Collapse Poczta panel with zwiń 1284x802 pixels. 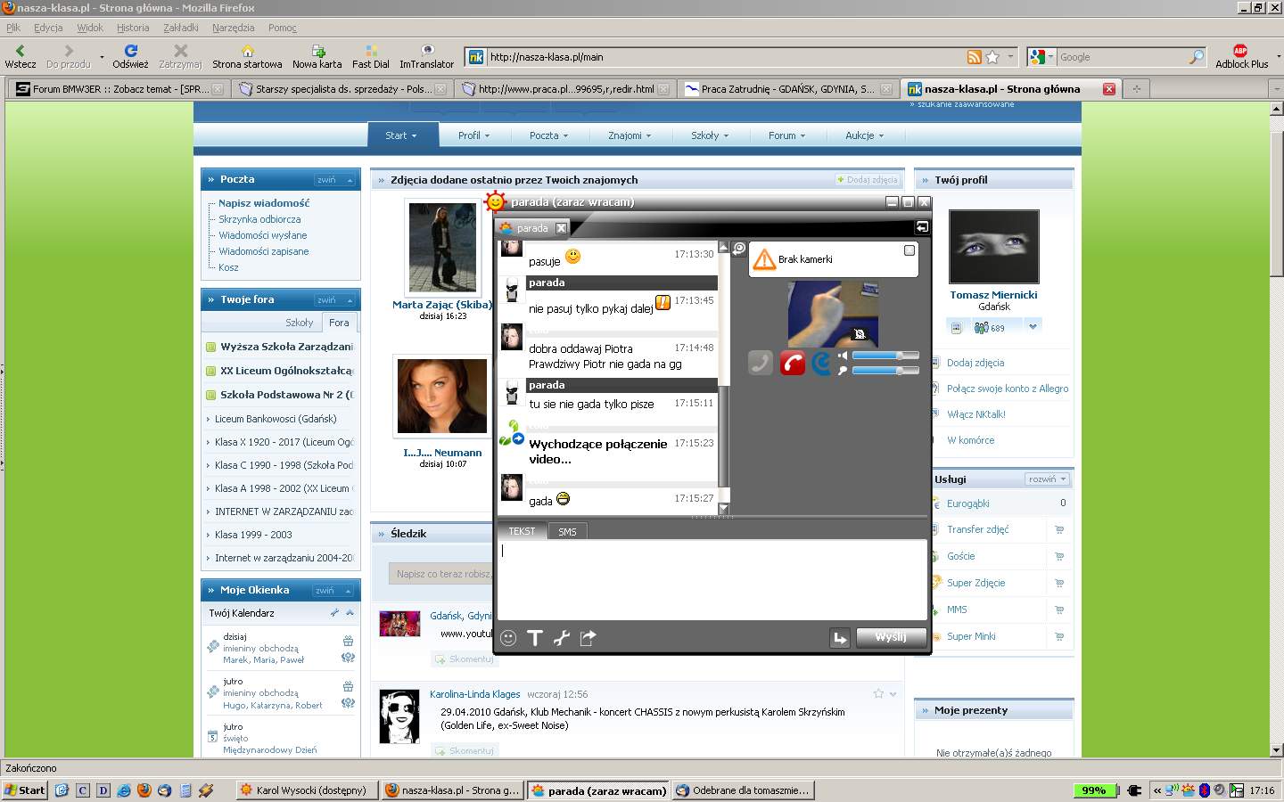click(334, 180)
